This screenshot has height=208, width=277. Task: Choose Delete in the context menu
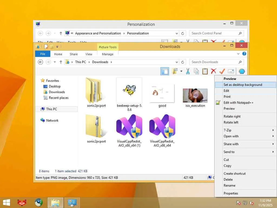point(246,180)
